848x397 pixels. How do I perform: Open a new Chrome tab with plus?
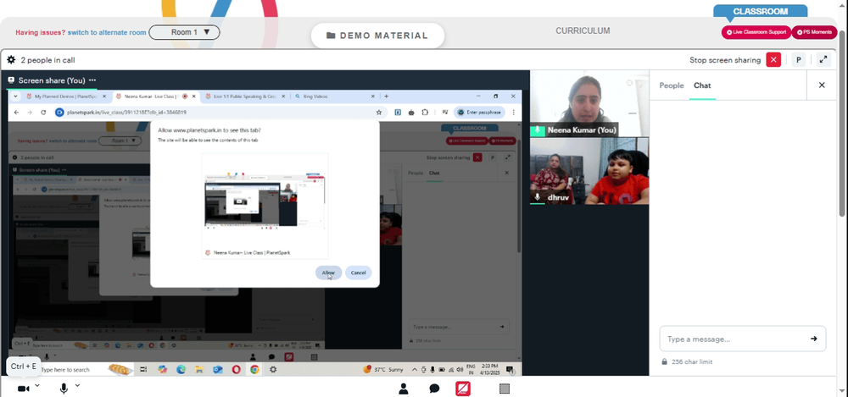point(386,96)
